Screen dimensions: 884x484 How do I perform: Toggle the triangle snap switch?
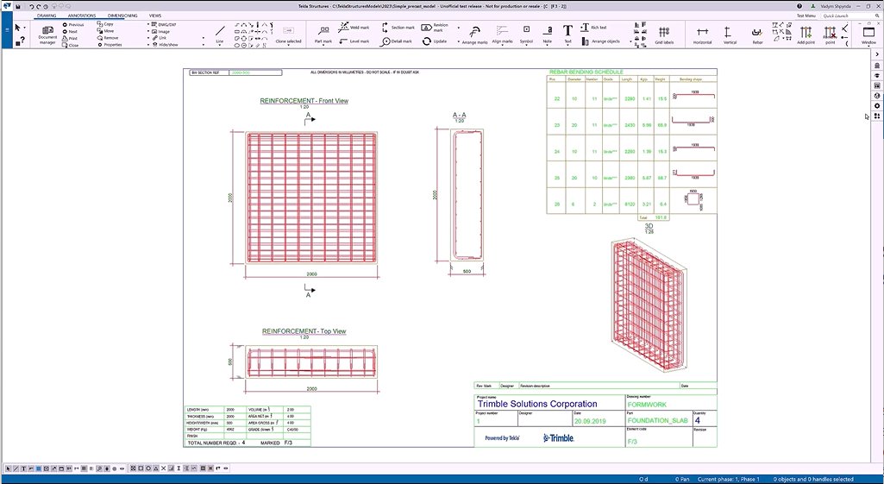[155, 468]
